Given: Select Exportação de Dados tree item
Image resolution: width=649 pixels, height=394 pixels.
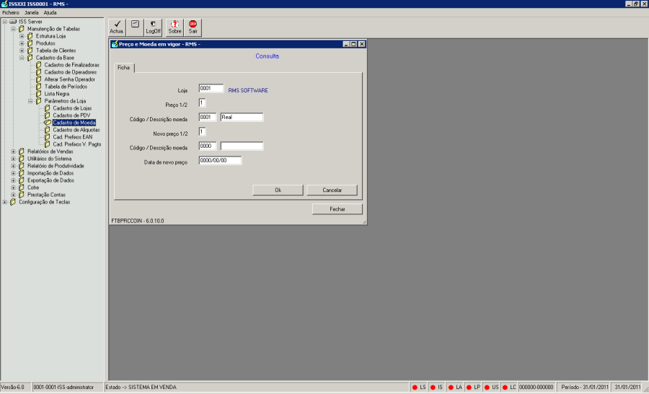Looking at the screenshot, I should point(51,180).
